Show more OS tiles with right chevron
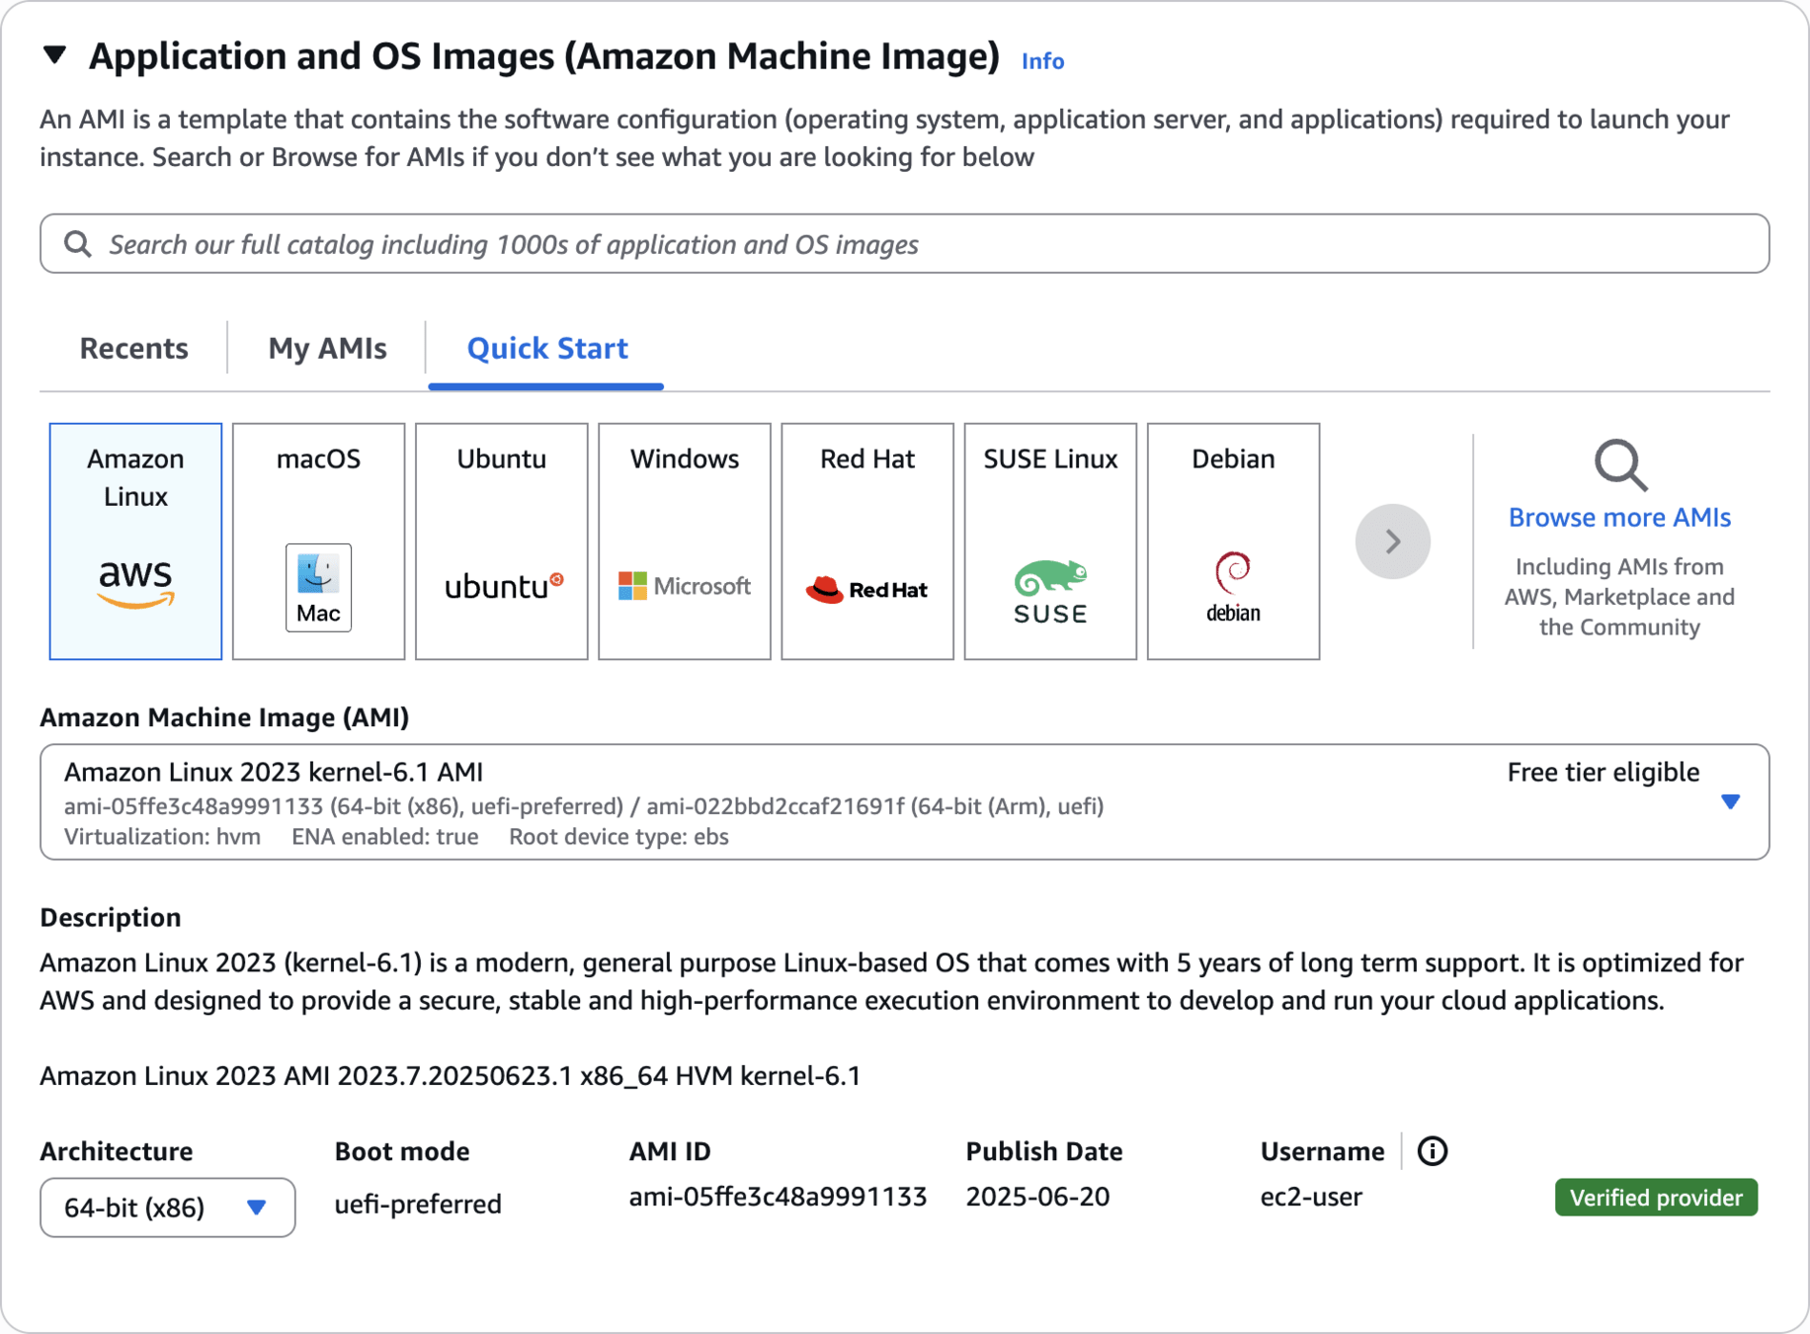1810x1334 pixels. tap(1392, 542)
